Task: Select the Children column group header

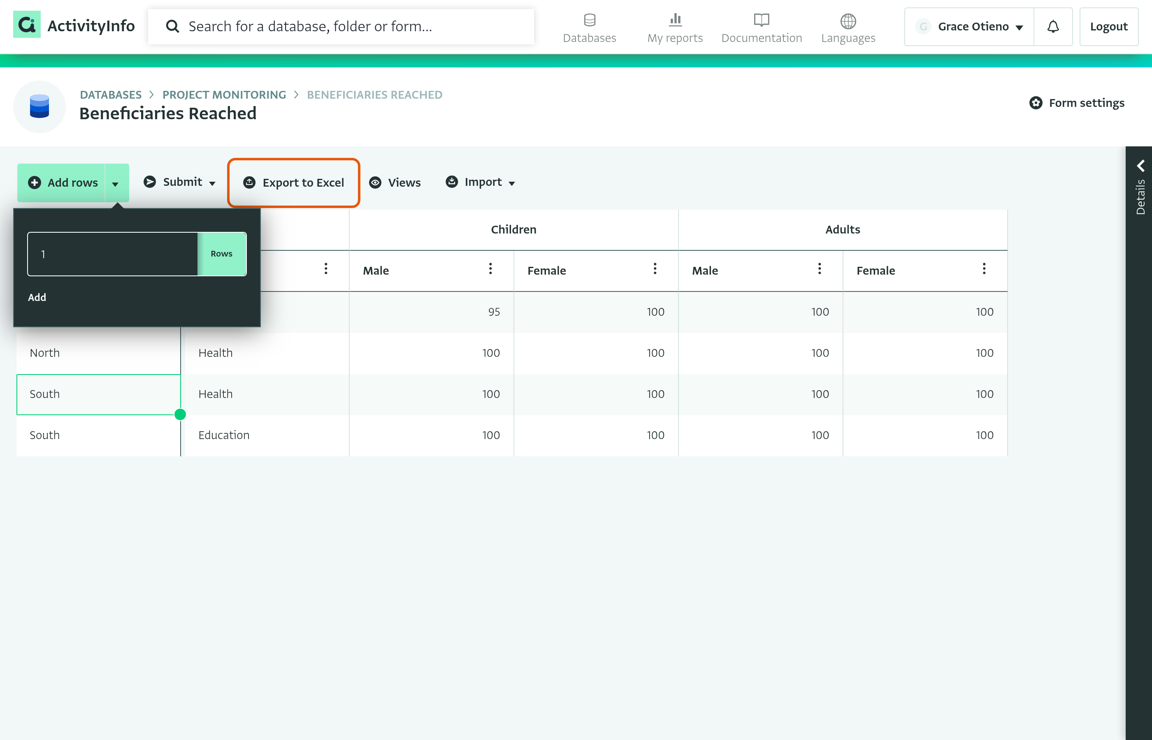Action: pos(513,229)
